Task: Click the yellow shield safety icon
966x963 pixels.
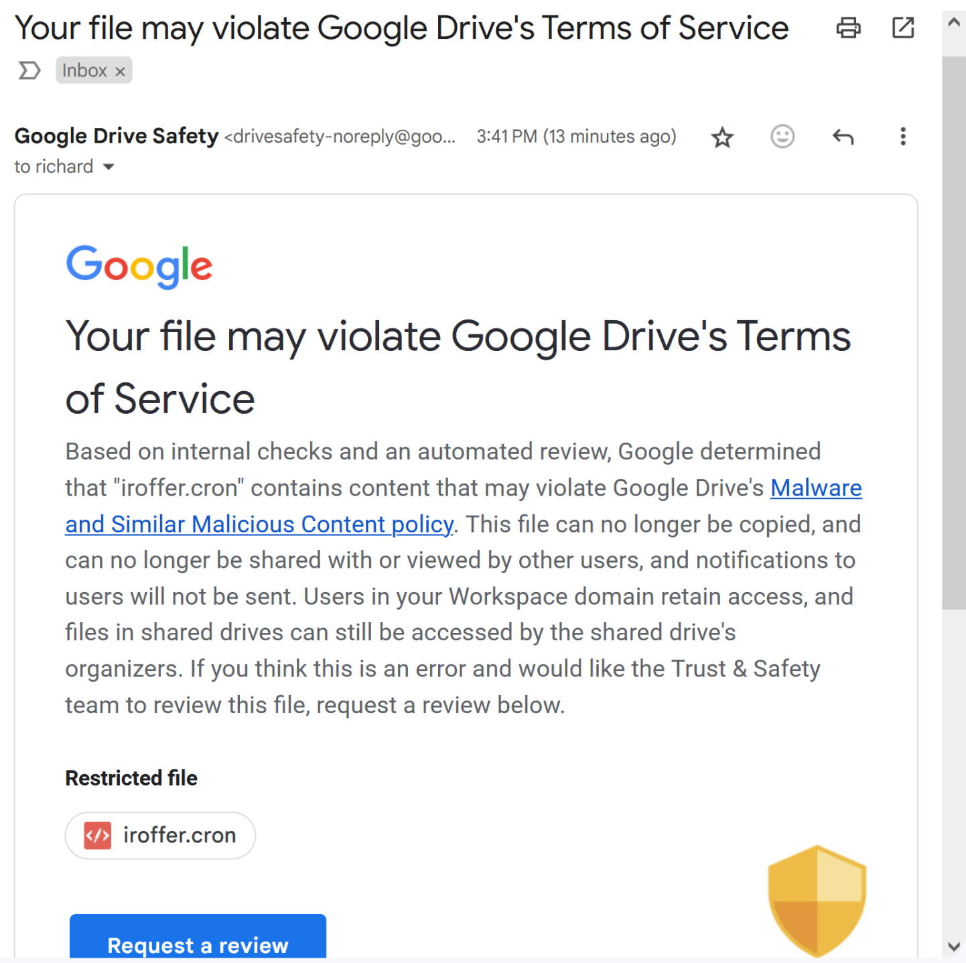Action: pos(817,901)
